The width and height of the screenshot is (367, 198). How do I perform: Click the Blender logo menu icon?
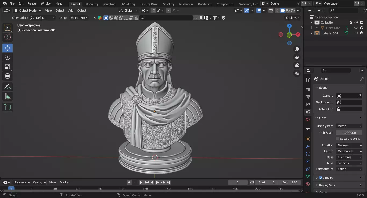(x=5, y=3)
